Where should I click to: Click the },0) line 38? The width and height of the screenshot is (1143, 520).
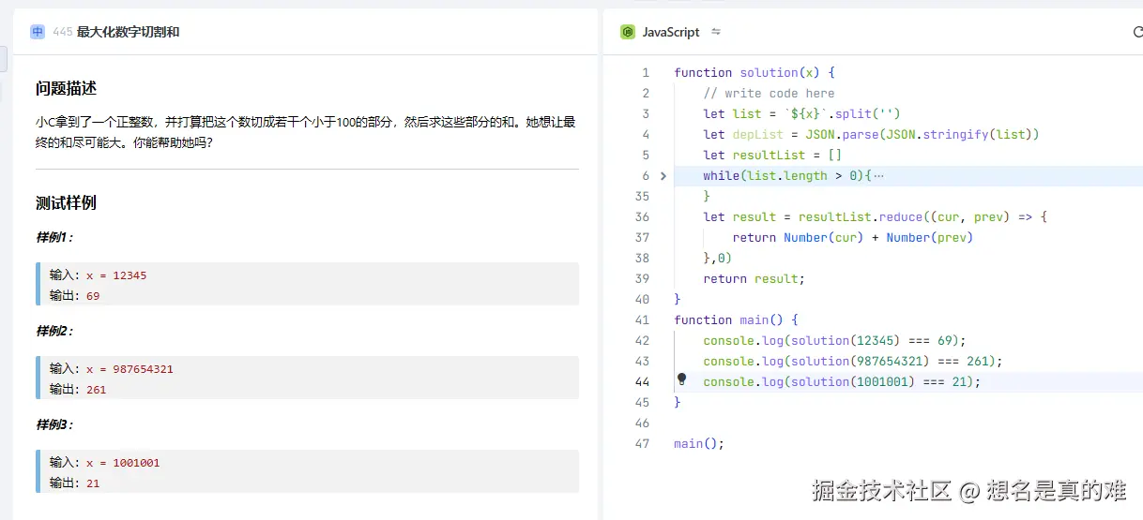click(717, 258)
